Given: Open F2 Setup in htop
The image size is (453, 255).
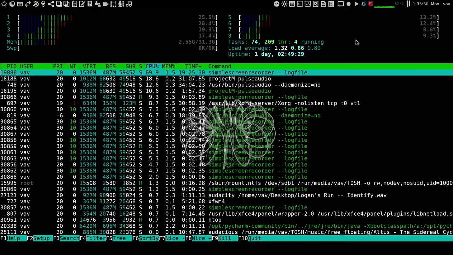Looking at the screenshot, I should tap(40, 238).
